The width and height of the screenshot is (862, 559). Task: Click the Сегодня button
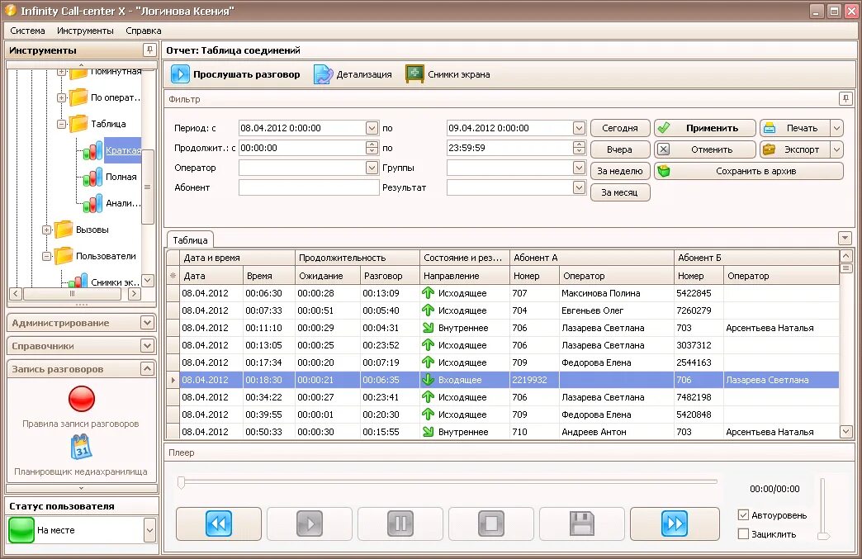click(620, 128)
